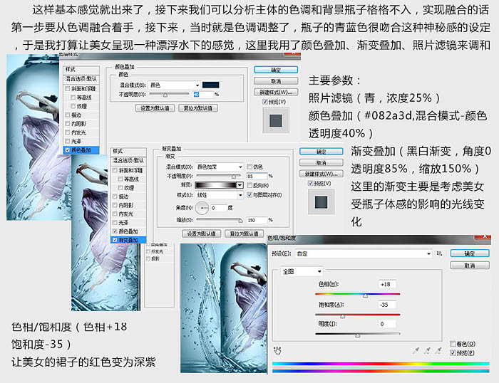
Task: Uncheck 颜色叠加 in color overlay dialog
Action: (x=68, y=149)
